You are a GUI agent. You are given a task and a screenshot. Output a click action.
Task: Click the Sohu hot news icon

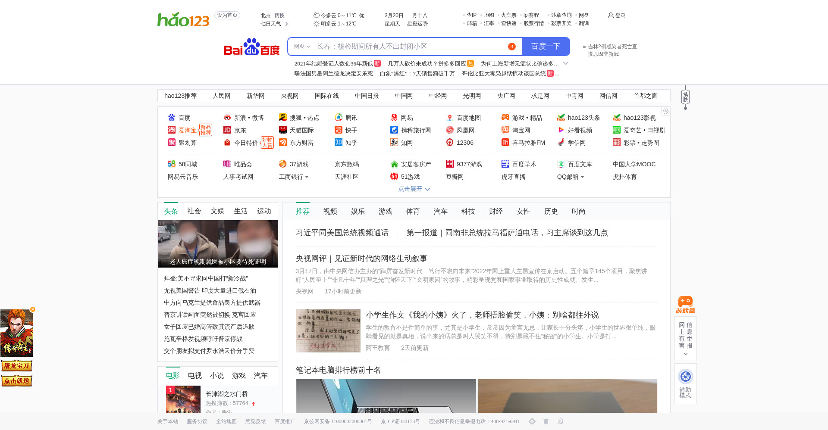coord(283,117)
